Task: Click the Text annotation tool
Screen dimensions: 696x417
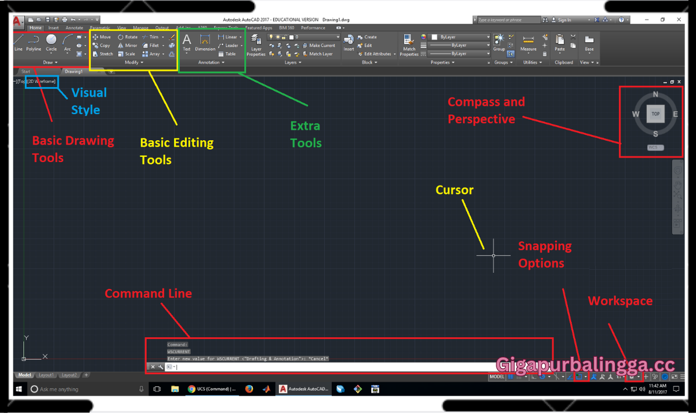Action: [x=187, y=42]
